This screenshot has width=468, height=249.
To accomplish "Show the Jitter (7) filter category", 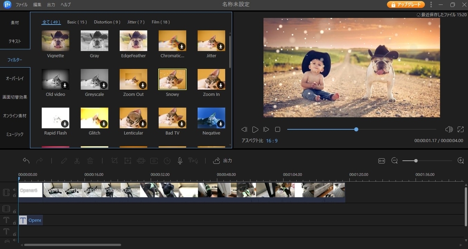I will pos(136,22).
